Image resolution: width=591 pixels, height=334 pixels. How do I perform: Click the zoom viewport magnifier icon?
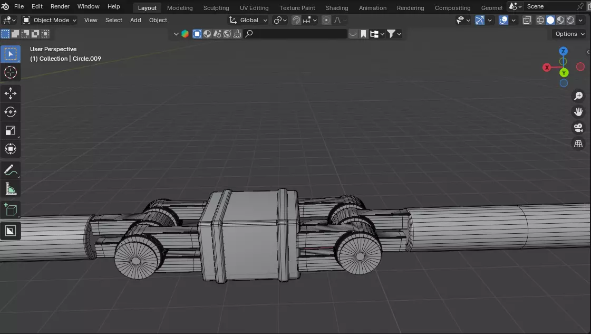[578, 96]
